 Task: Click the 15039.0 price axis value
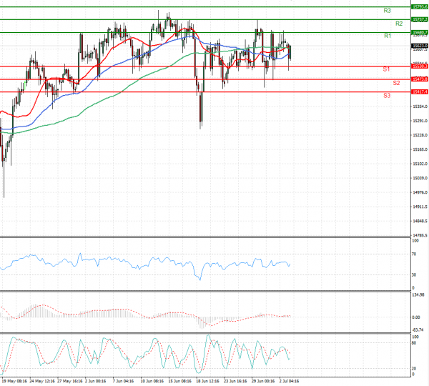420,178
